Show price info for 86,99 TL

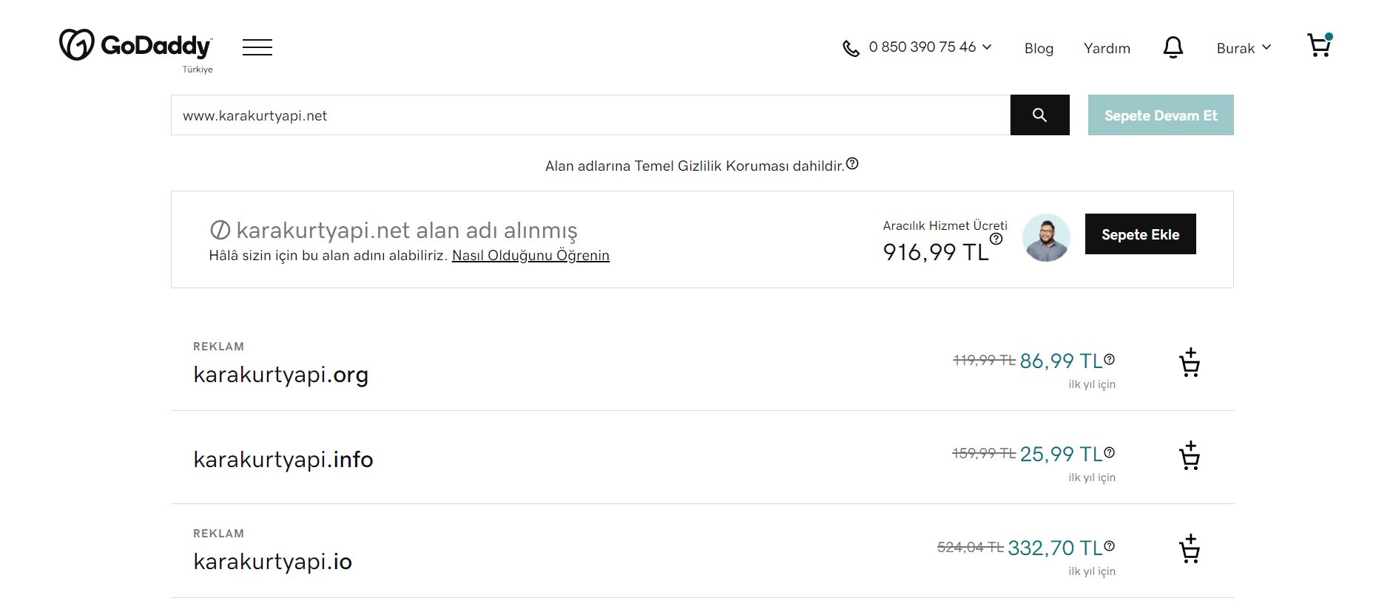1109,359
